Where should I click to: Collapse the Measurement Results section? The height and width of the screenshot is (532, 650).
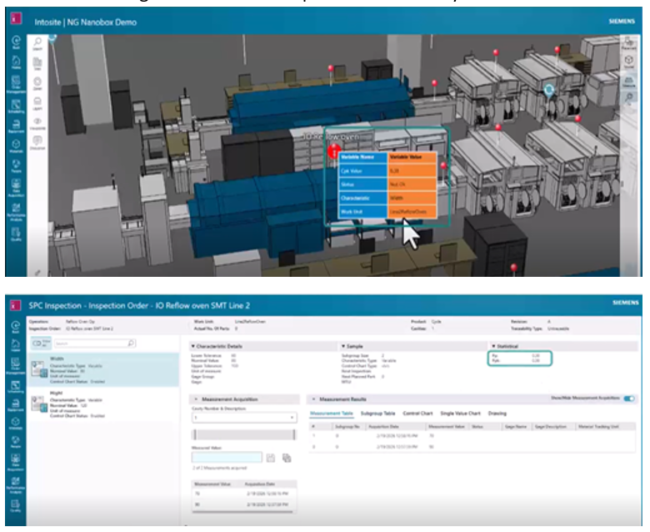[314, 399]
